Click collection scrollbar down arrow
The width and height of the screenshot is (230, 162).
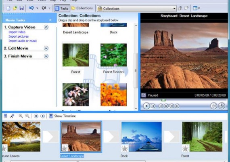coord(136,108)
